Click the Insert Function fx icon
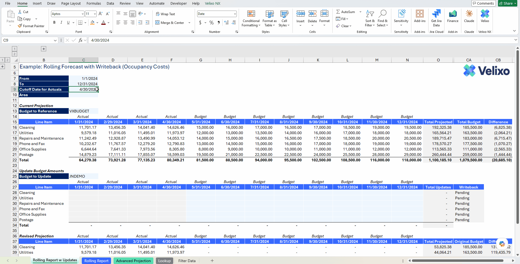Viewport: 520px width, 264px height. pyautogui.click(x=80, y=40)
